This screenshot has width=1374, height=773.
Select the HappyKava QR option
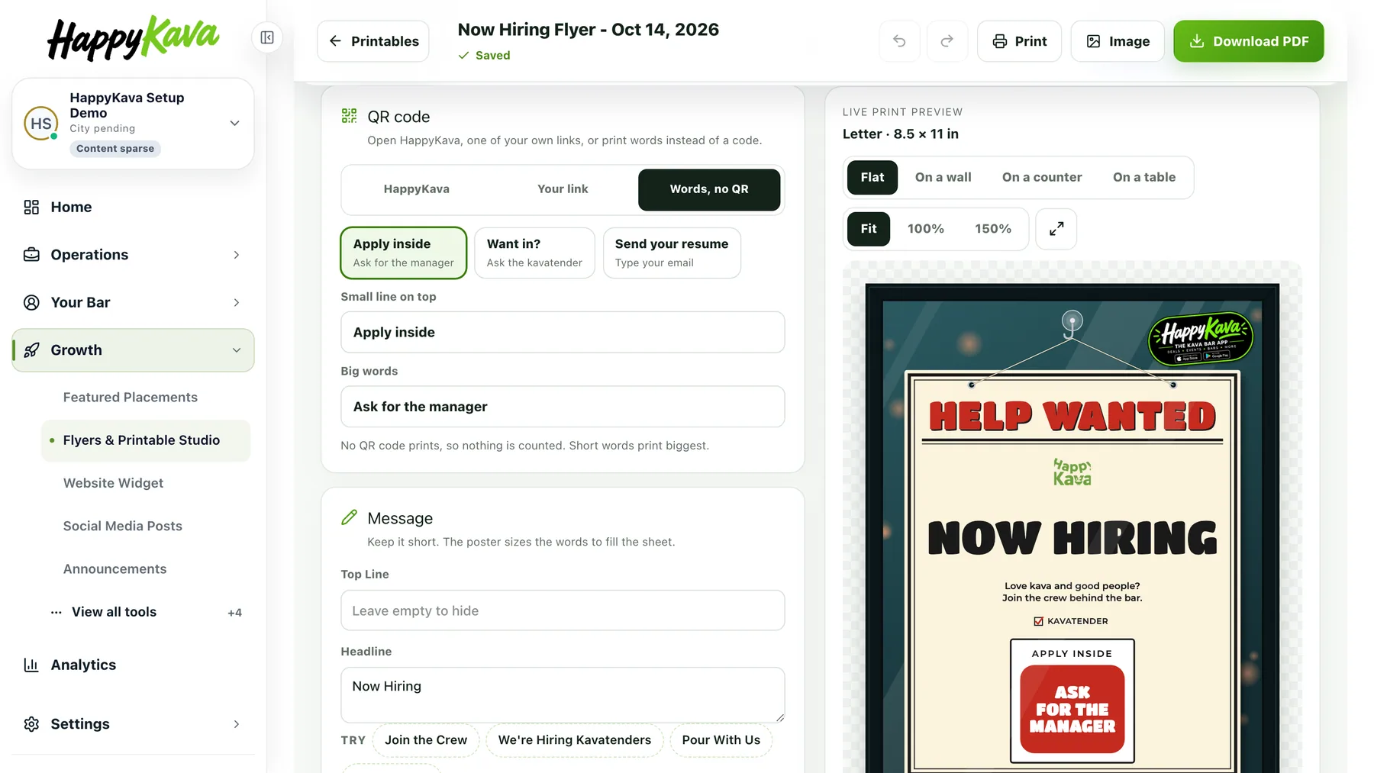point(416,189)
